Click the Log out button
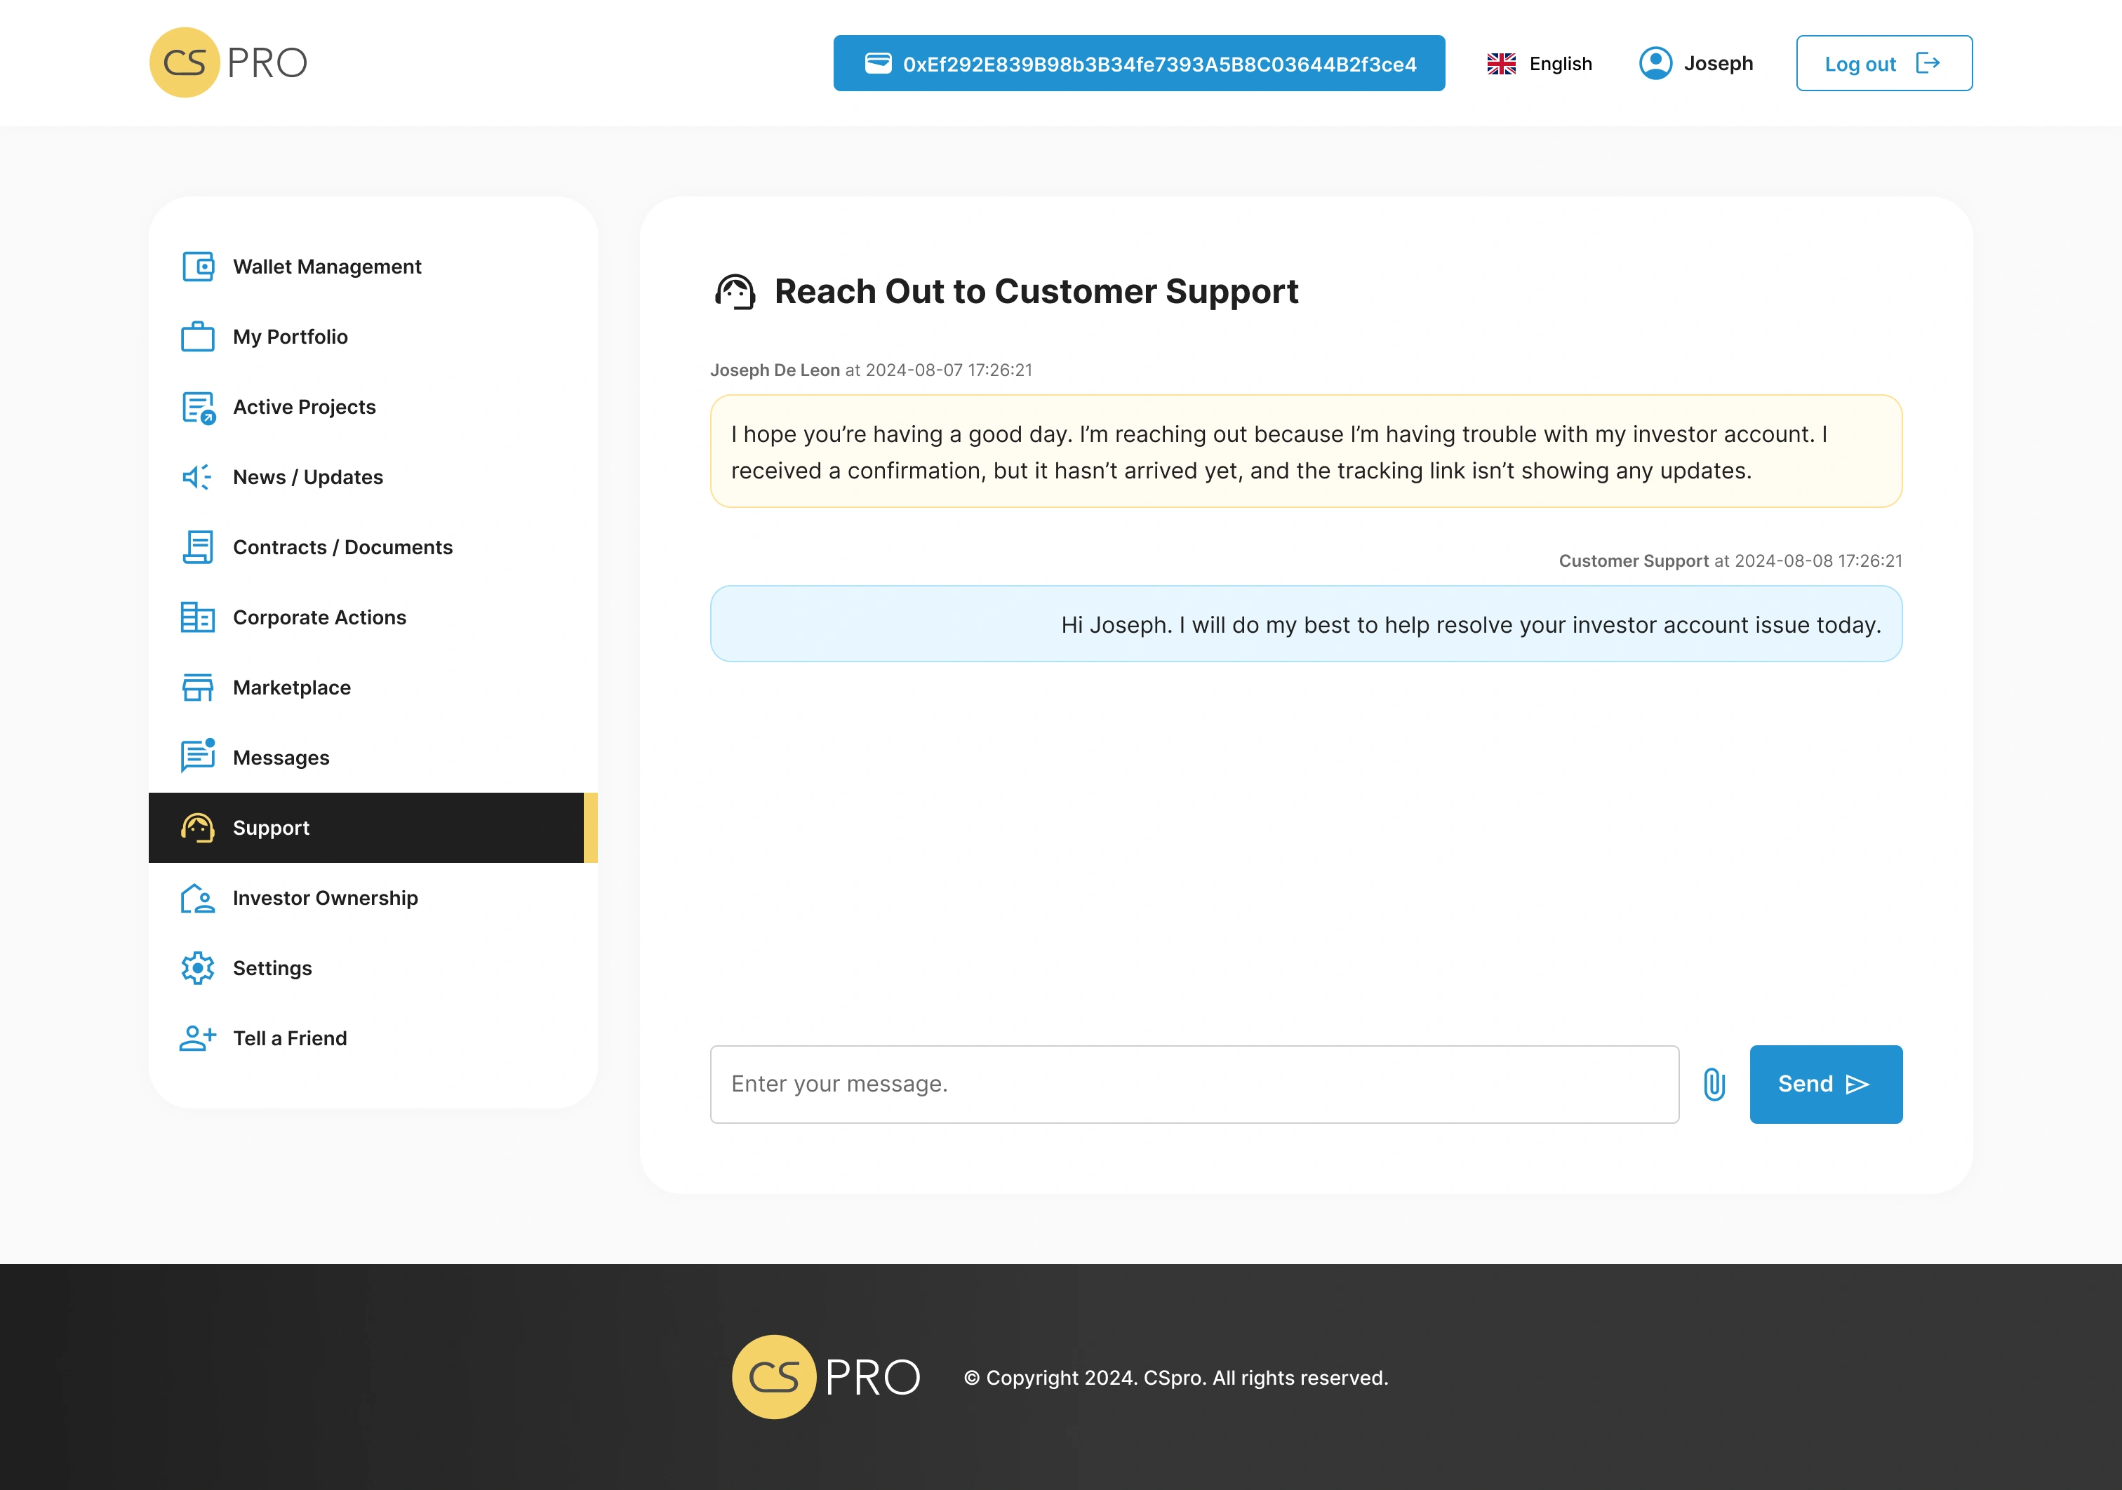 [x=1883, y=64]
